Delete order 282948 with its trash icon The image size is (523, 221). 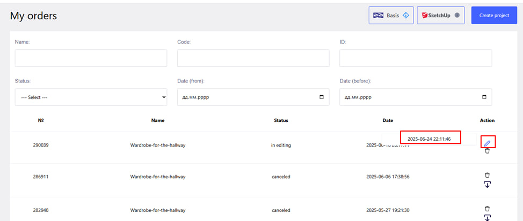(487, 208)
